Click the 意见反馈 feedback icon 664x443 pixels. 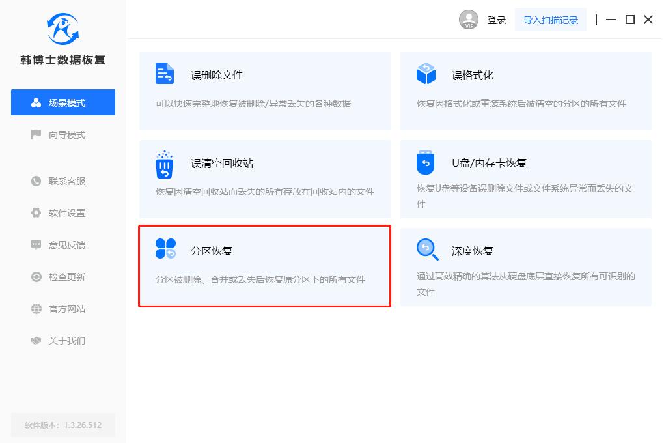(x=37, y=244)
